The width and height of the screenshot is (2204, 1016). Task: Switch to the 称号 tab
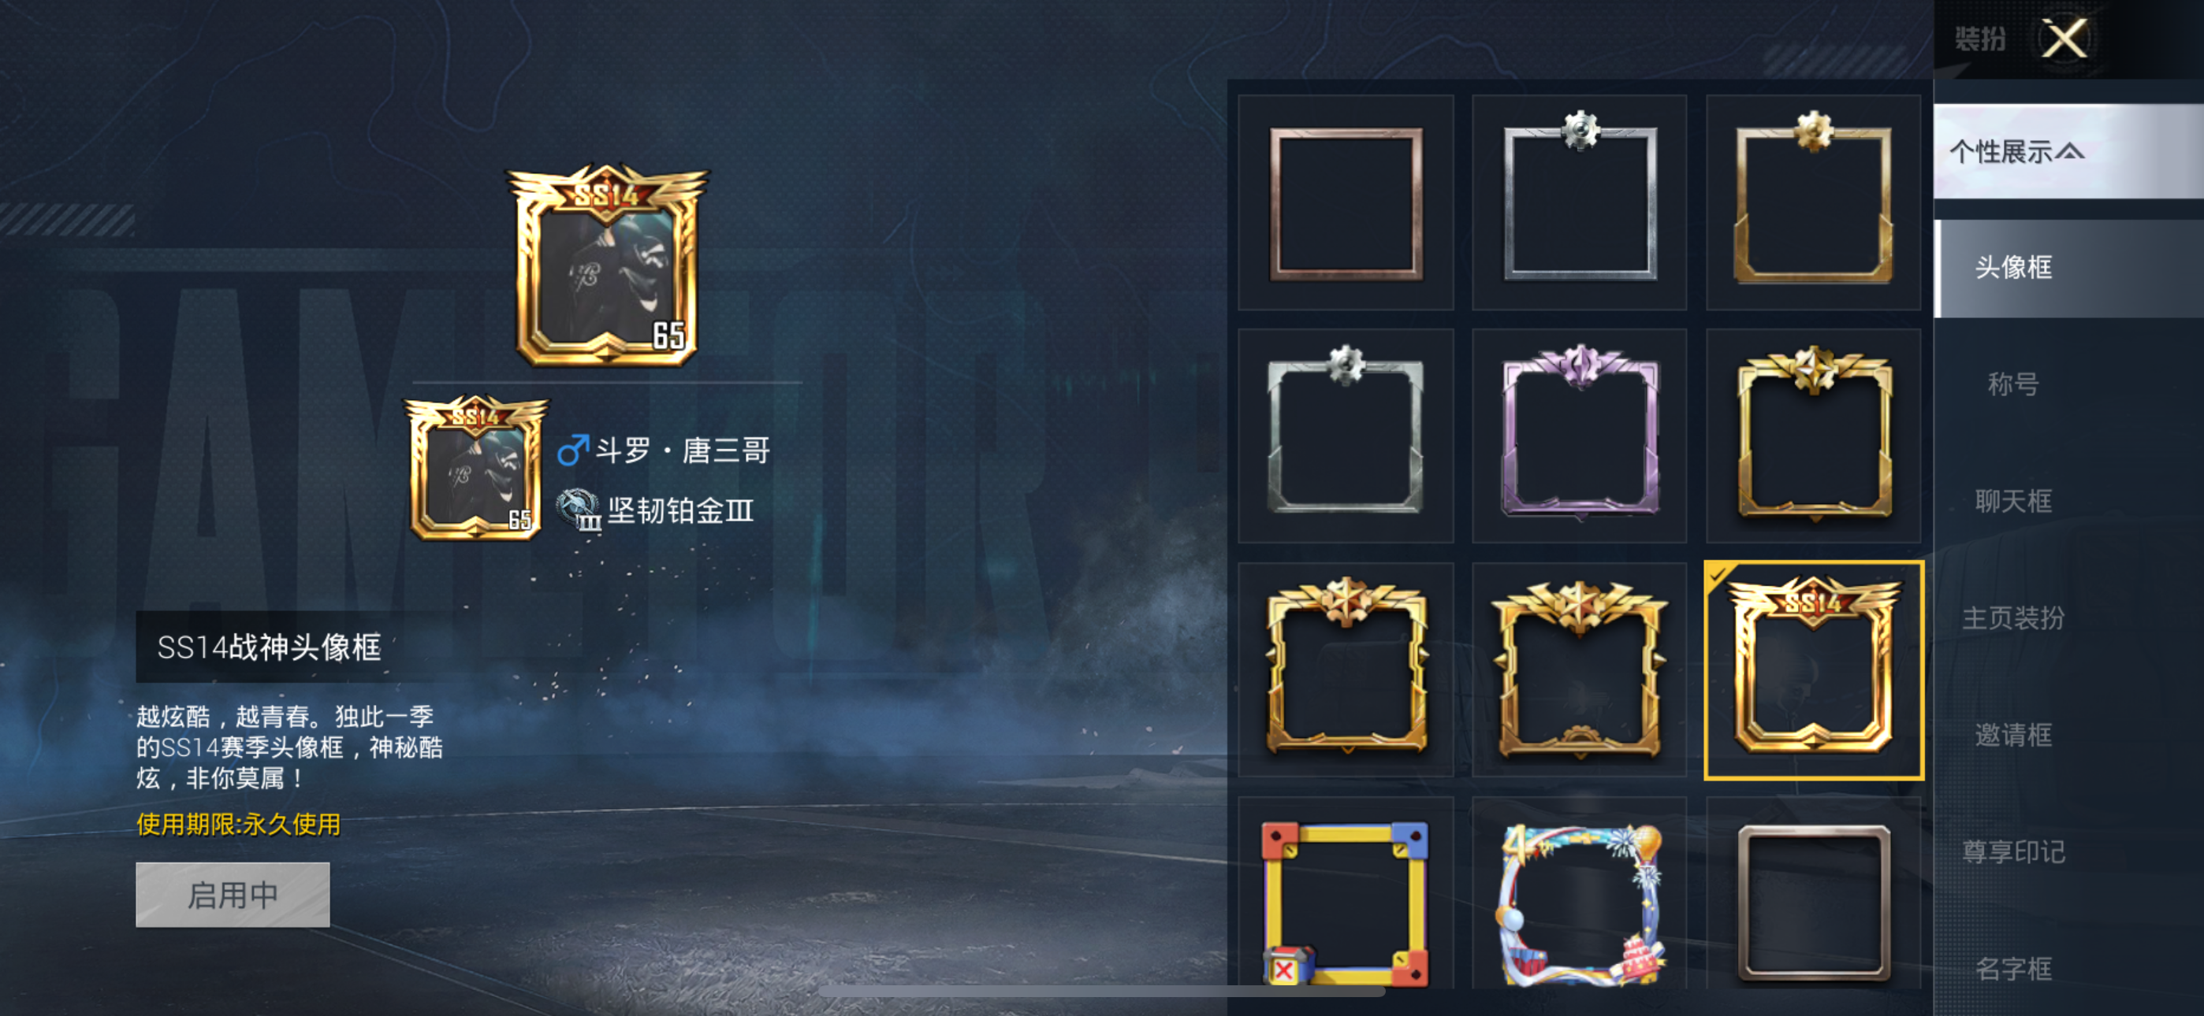point(2012,384)
